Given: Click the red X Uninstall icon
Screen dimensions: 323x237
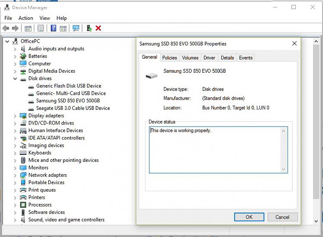Looking at the screenshot, I should pyautogui.click(x=98, y=28).
